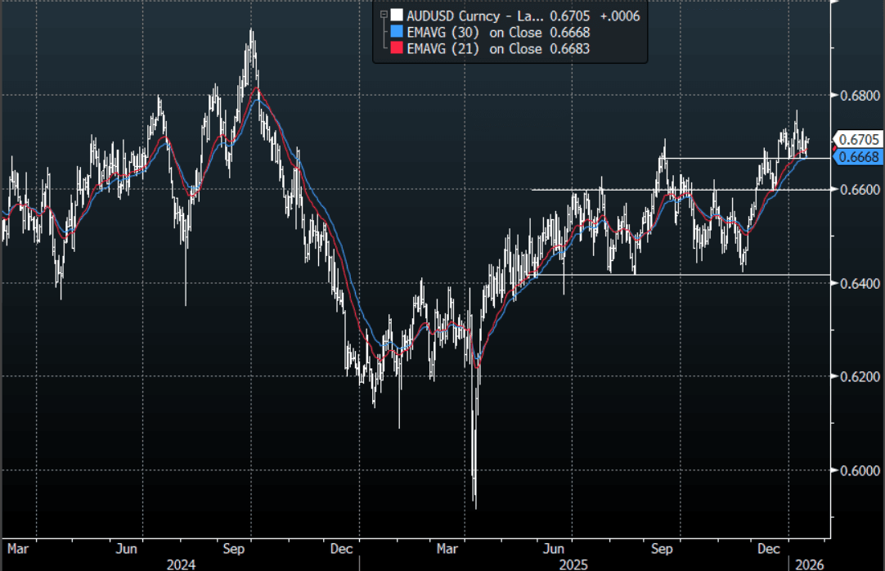885x571 pixels.
Task: Click the 0.6800 y-axis label
Action: click(x=860, y=96)
